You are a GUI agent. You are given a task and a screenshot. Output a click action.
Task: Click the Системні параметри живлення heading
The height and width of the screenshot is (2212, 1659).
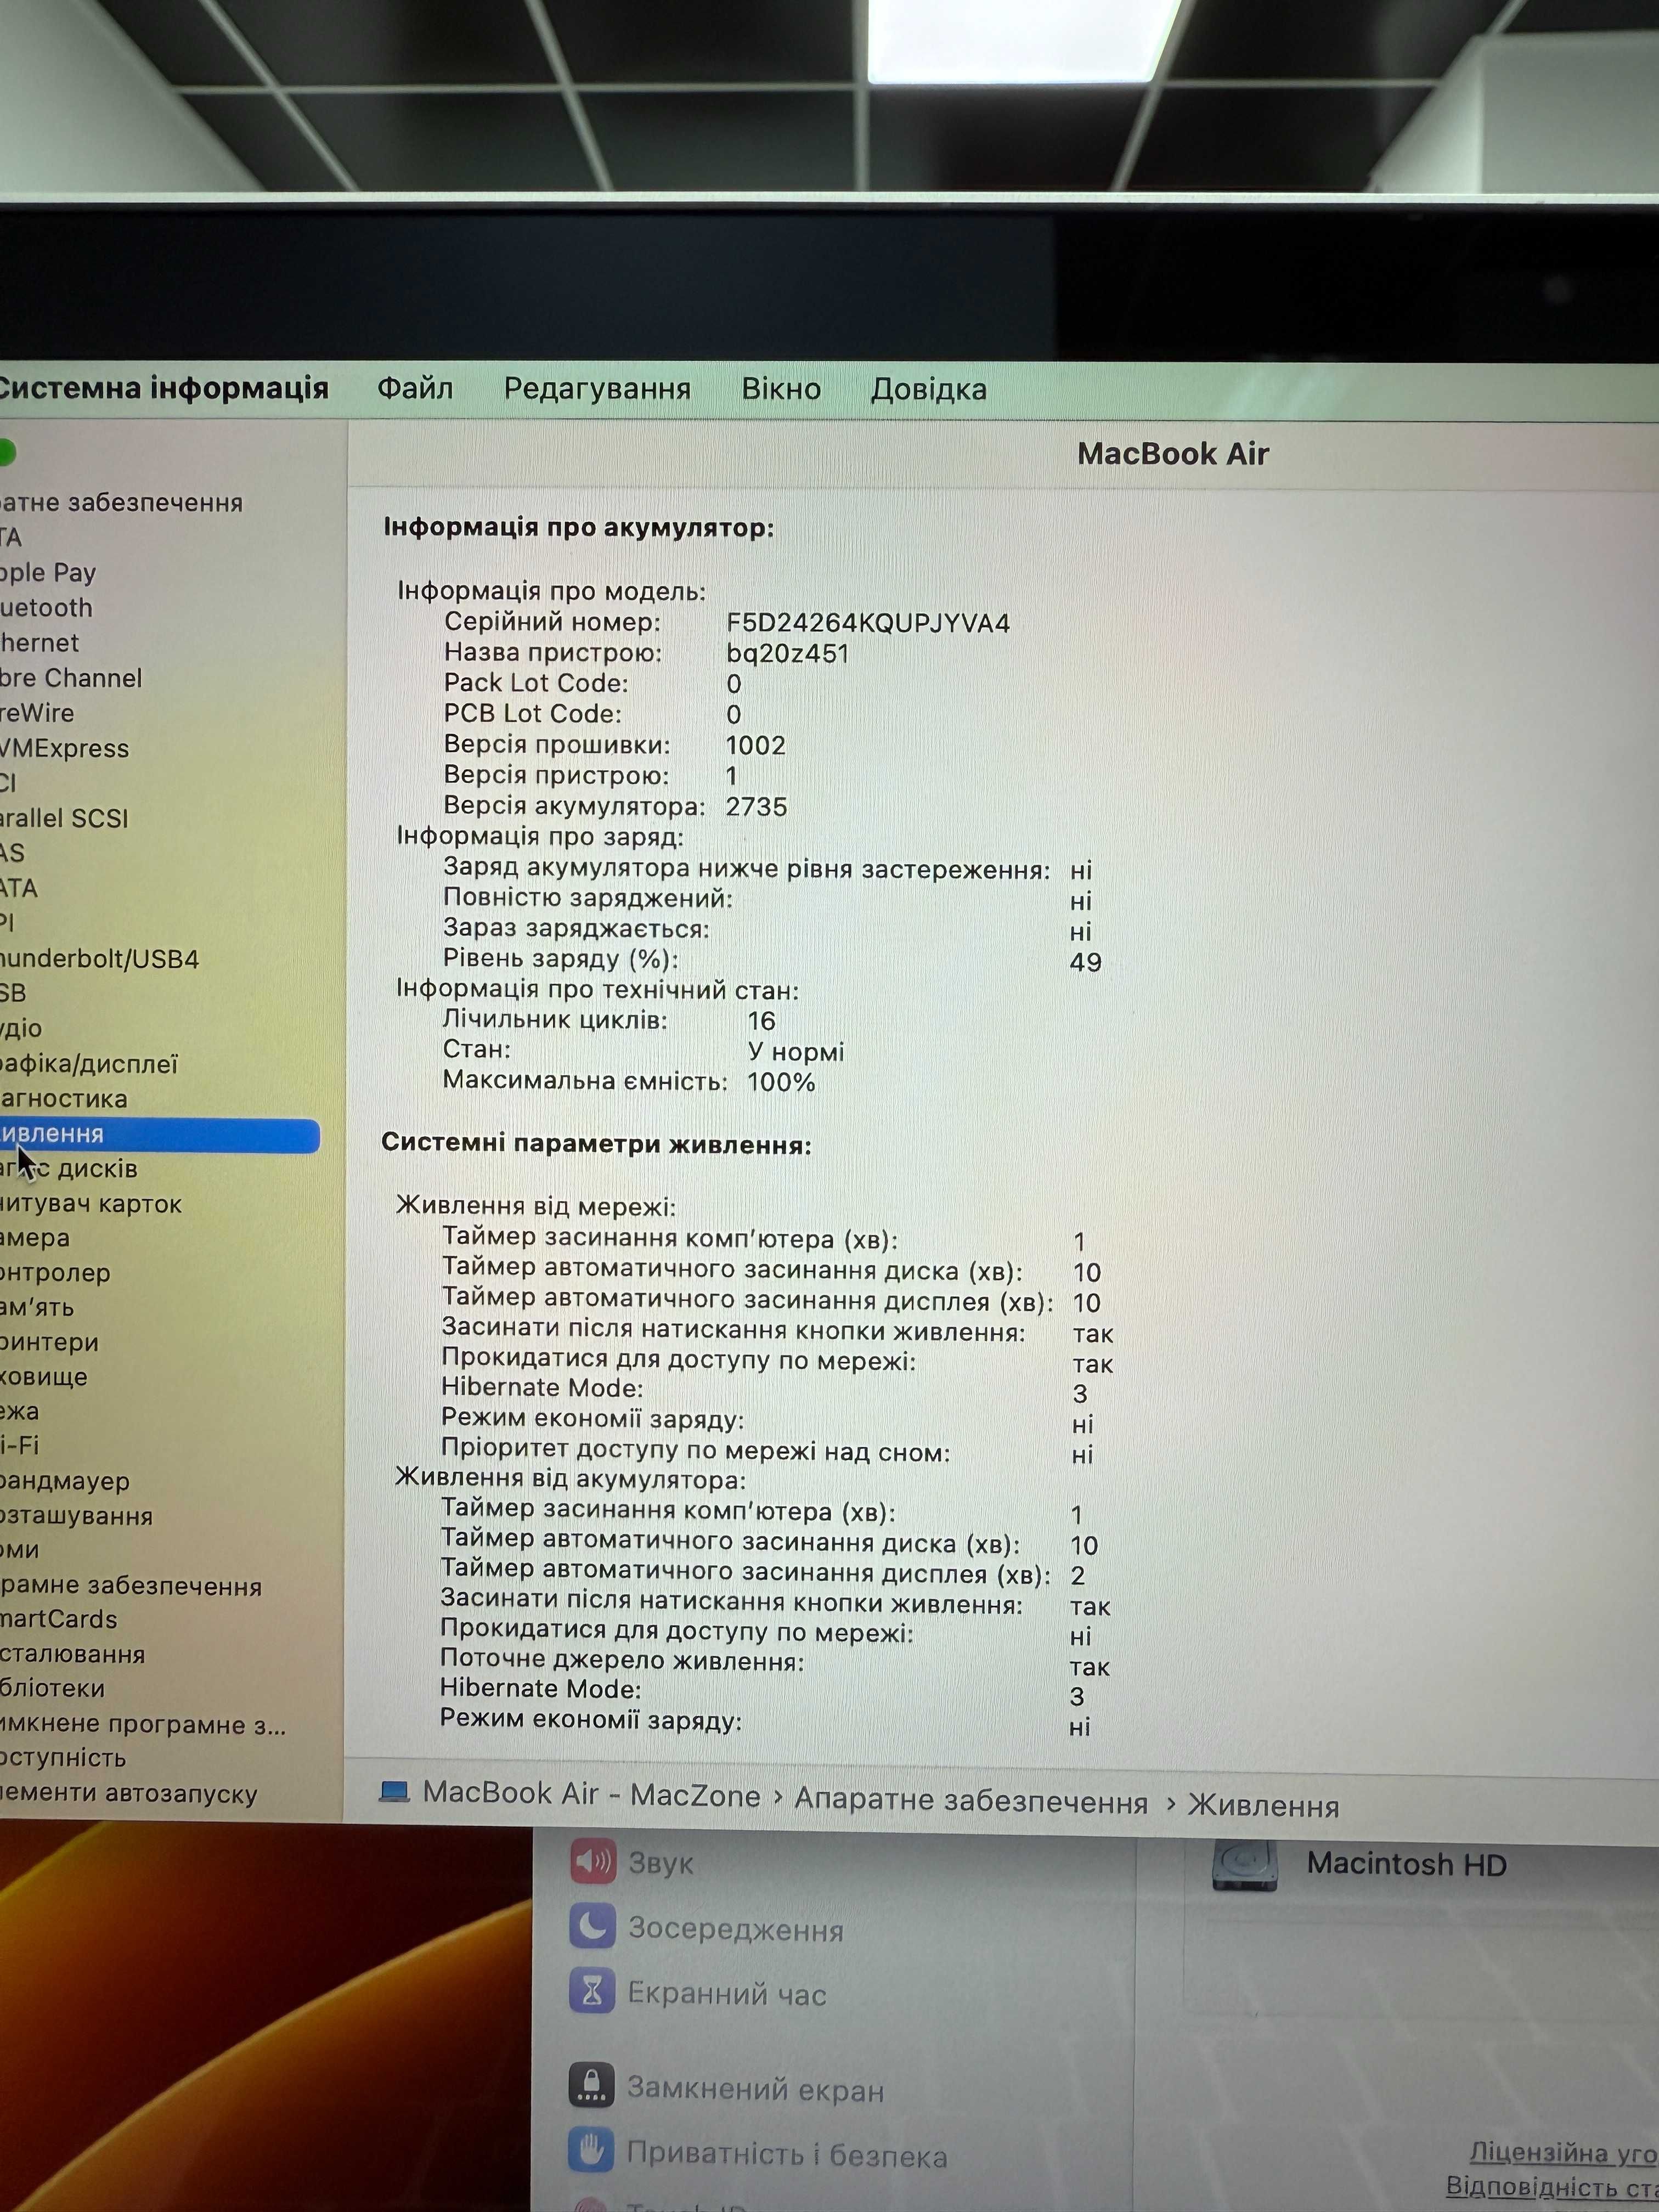596,1144
